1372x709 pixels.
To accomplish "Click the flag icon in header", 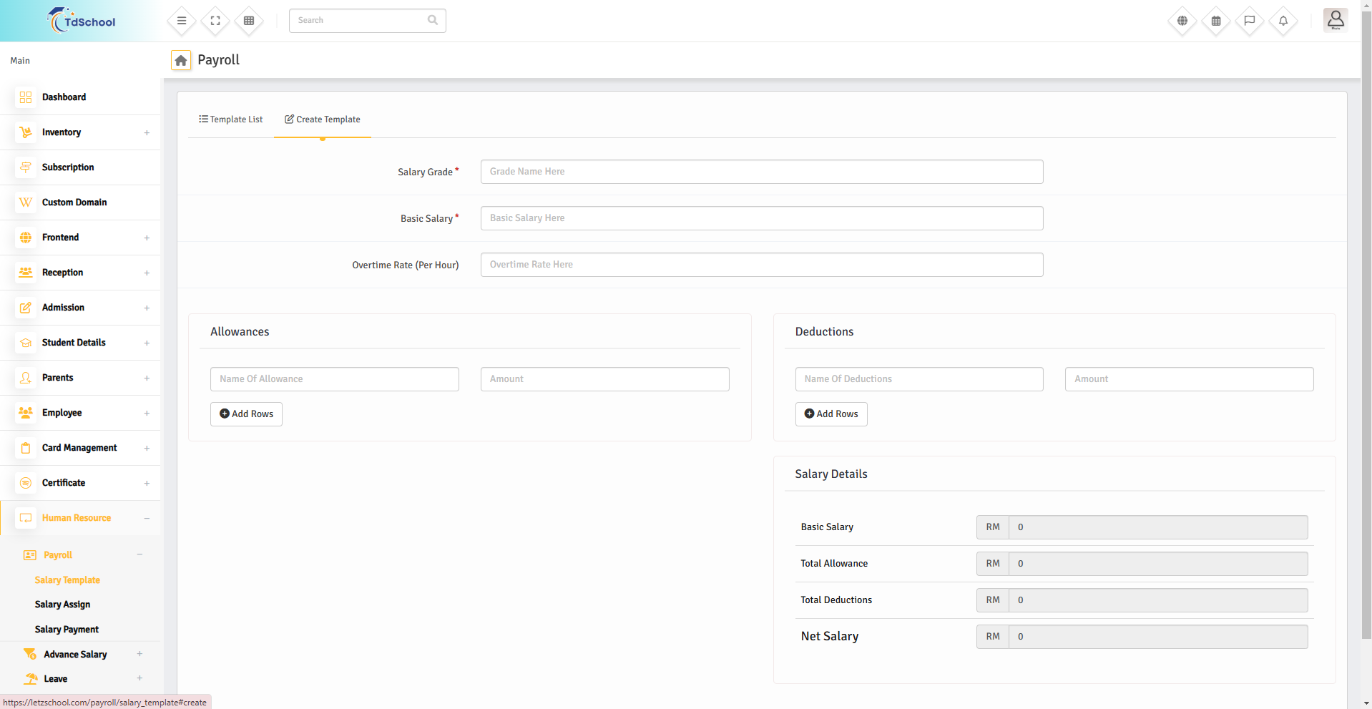I will (1250, 21).
